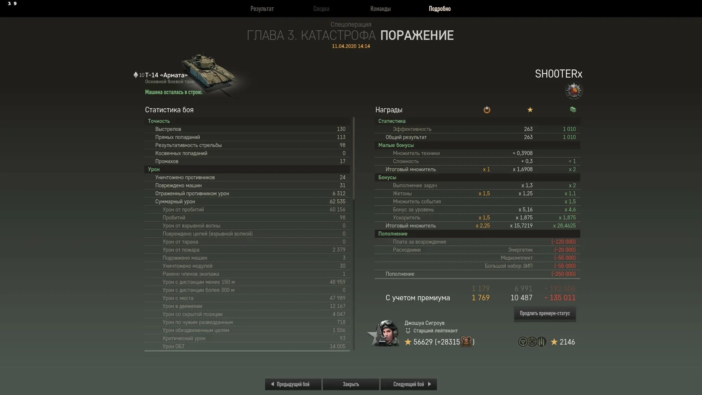Click commander bonus experience icon near +28315
The width and height of the screenshot is (702, 395).
coord(466,342)
